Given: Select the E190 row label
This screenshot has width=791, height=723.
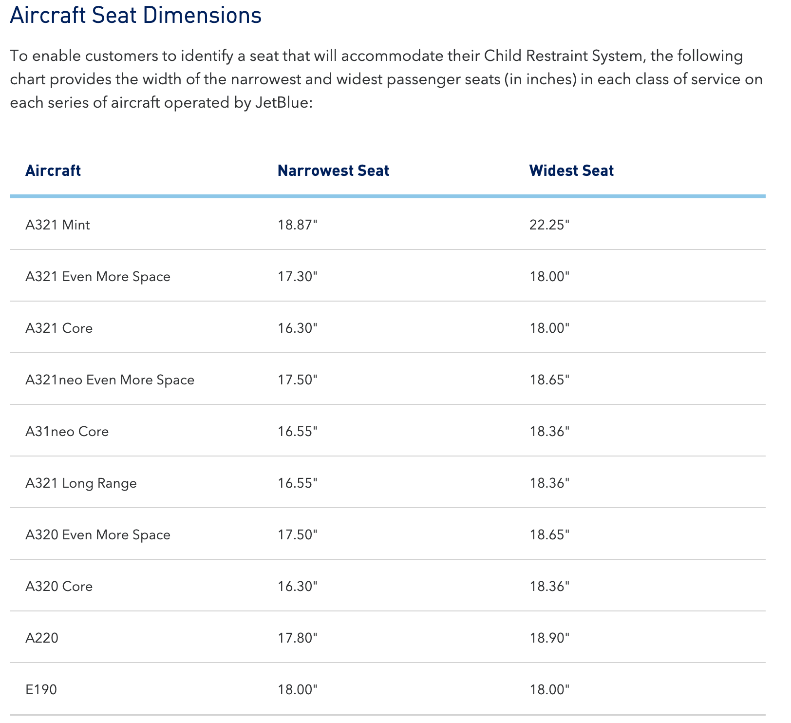Looking at the screenshot, I should (41, 690).
